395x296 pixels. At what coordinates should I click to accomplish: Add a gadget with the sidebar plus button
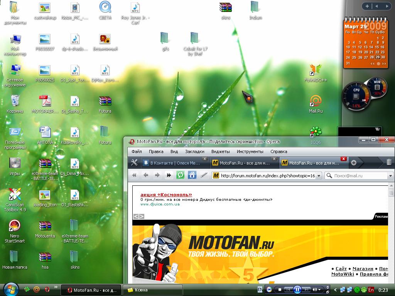pos(367,6)
